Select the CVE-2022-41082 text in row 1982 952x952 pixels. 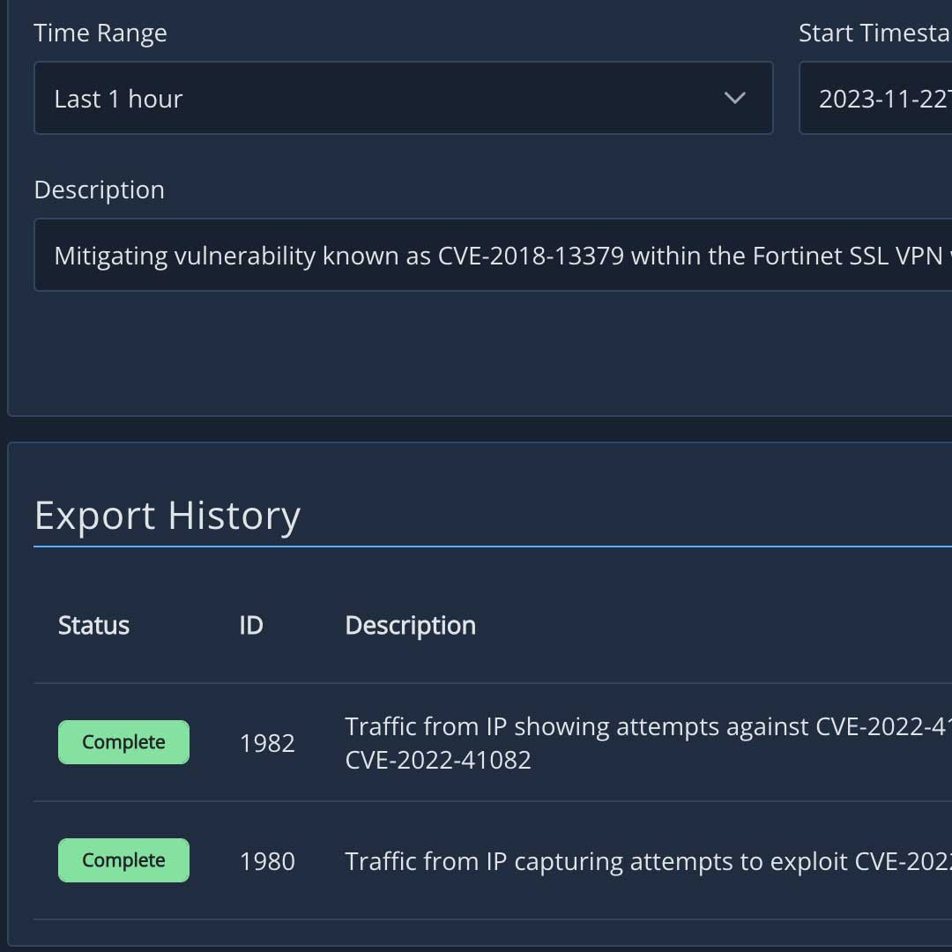coord(438,760)
